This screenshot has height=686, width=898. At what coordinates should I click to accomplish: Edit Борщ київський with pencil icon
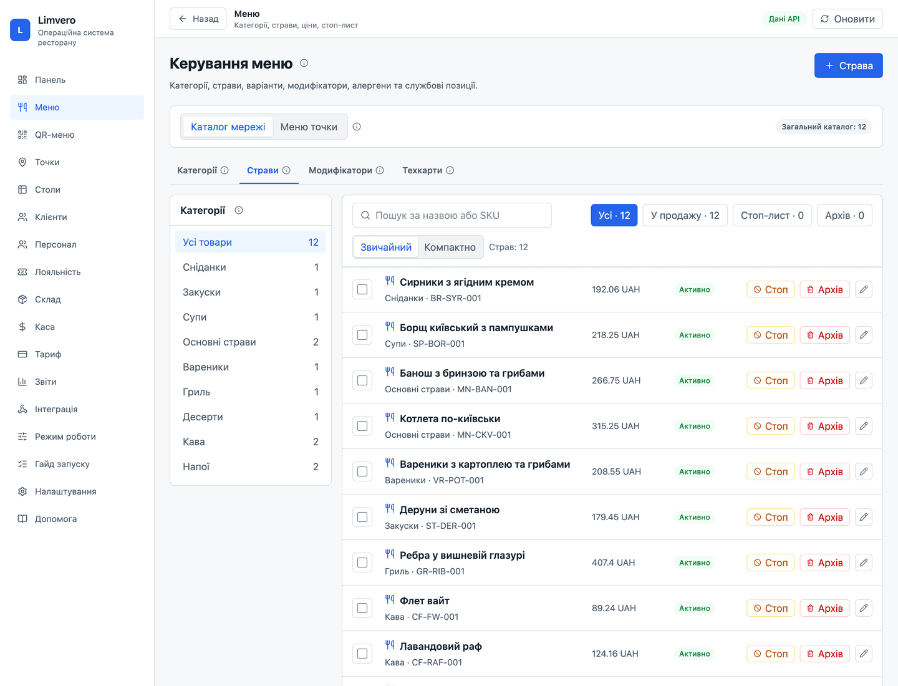coord(864,335)
